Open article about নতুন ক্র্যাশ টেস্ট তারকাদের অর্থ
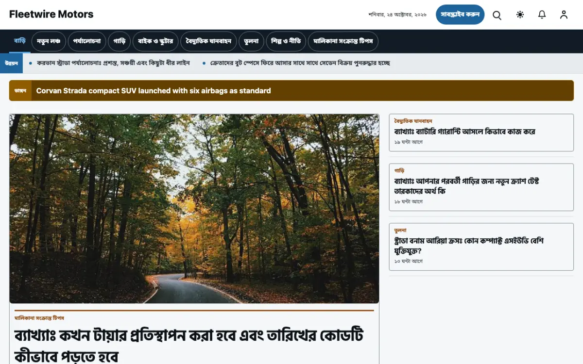The height and width of the screenshot is (364, 583). (466, 186)
